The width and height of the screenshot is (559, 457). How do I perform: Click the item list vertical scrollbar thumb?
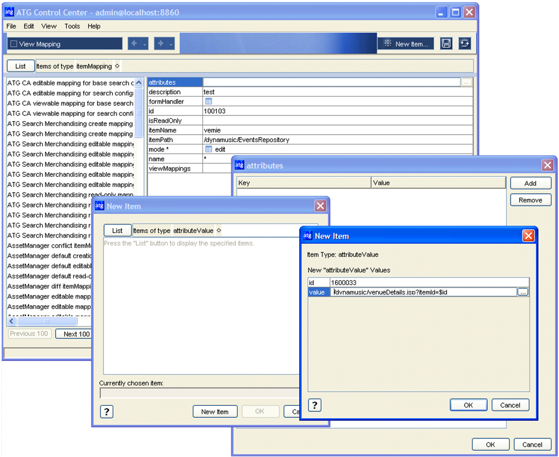click(x=139, y=113)
